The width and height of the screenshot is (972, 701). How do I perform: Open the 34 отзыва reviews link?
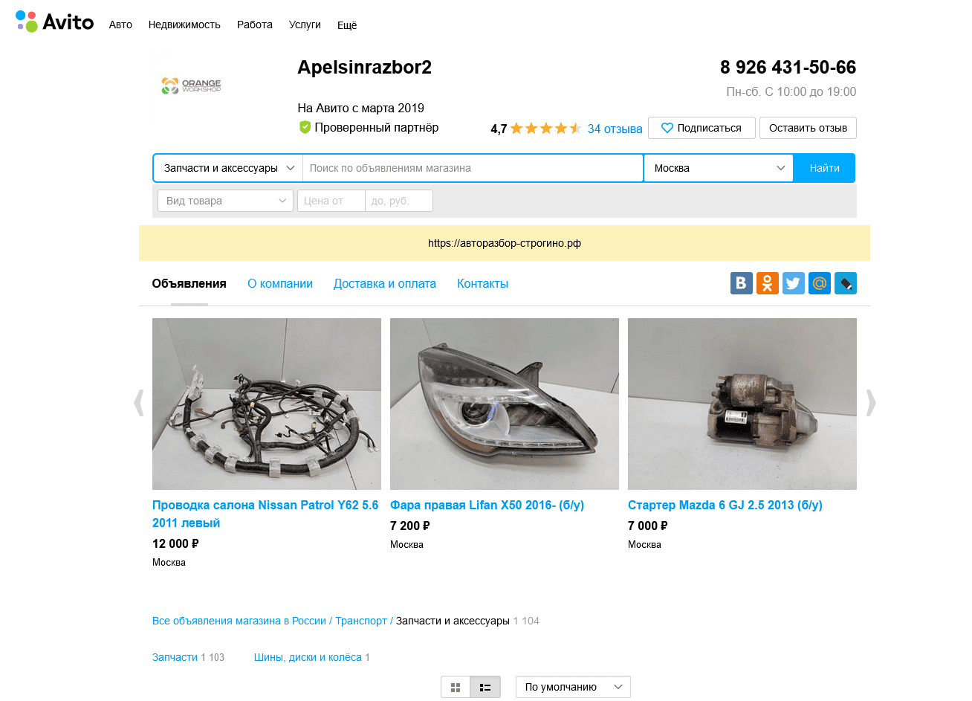point(615,129)
